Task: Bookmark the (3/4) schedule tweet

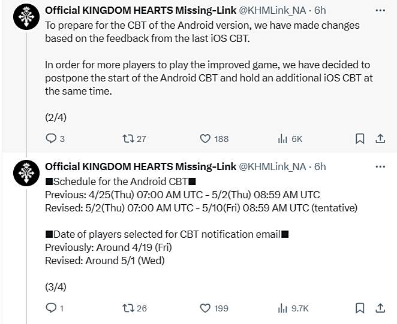Action: [360, 308]
